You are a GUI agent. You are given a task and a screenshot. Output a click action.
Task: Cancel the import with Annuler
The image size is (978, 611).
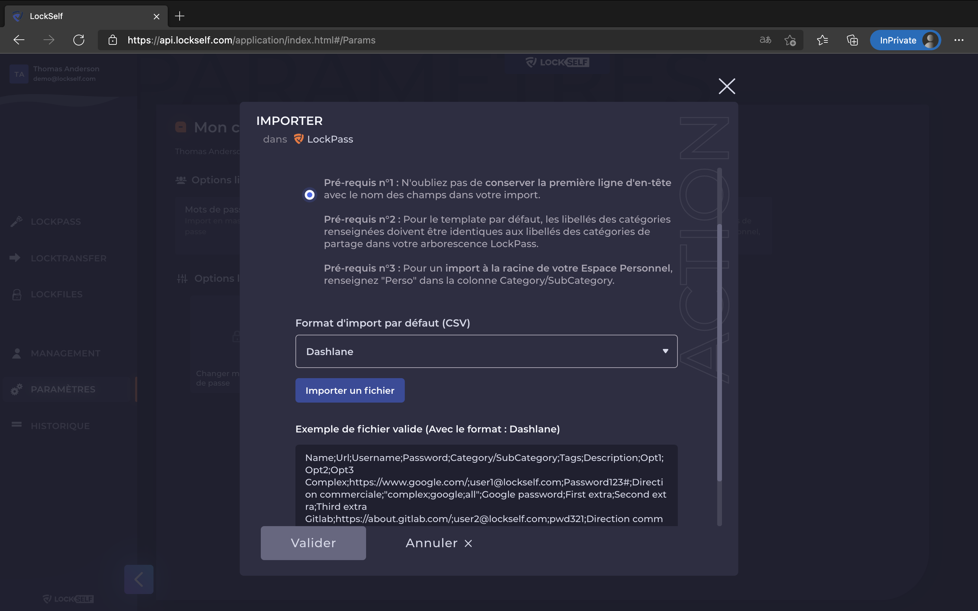click(438, 543)
